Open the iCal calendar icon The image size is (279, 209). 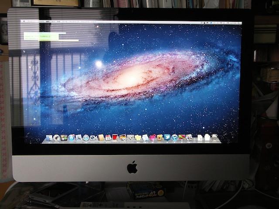[108, 138]
